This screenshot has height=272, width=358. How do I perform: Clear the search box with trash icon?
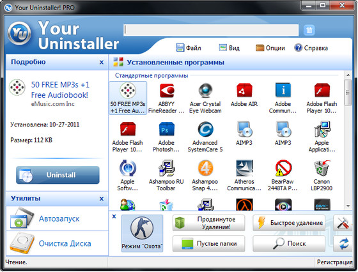tap(309, 30)
